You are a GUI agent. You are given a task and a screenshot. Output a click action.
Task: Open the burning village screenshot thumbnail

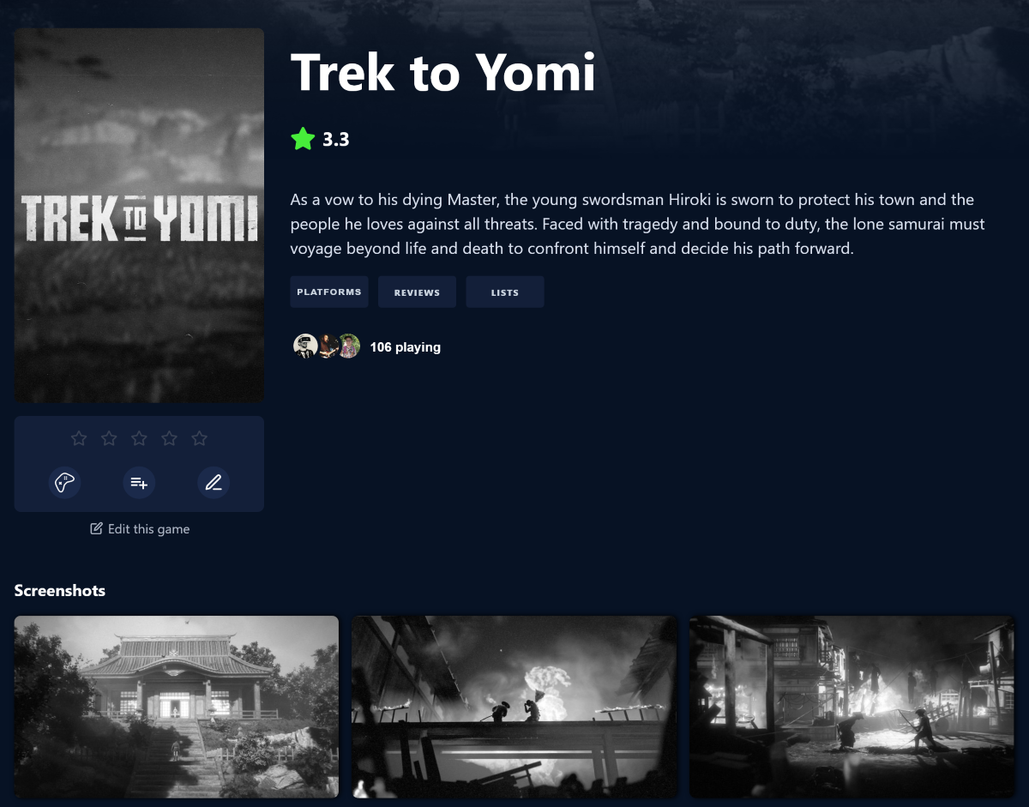coord(852,707)
